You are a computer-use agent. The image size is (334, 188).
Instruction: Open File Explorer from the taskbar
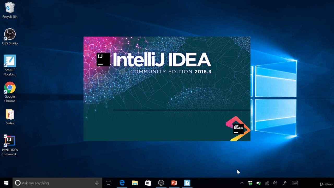(135, 183)
